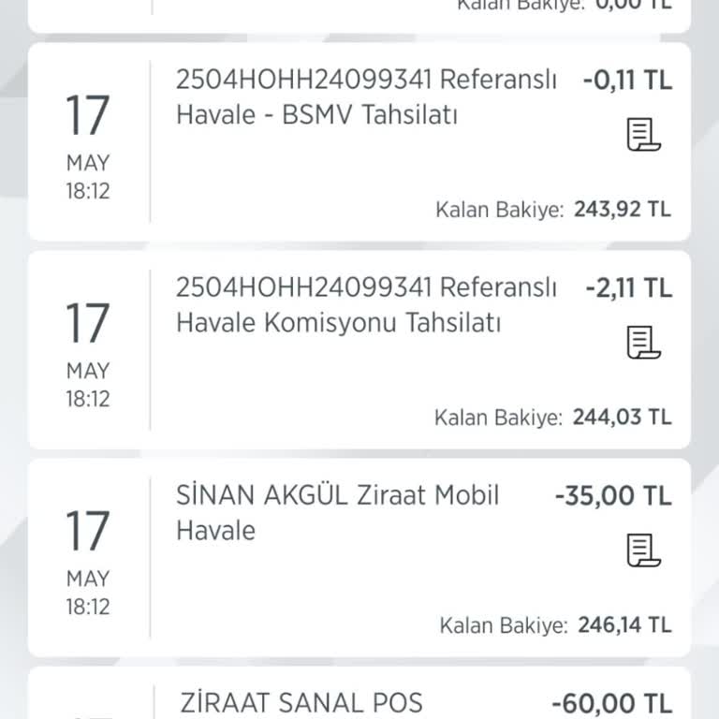The width and height of the screenshot is (719, 719).
Task: Tap the 18:12 time on the Havale Komisyonu transaction
Action: pos(87,399)
